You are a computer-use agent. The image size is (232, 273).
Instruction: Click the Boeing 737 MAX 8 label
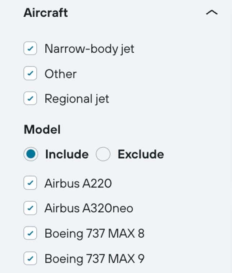[94, 233]
